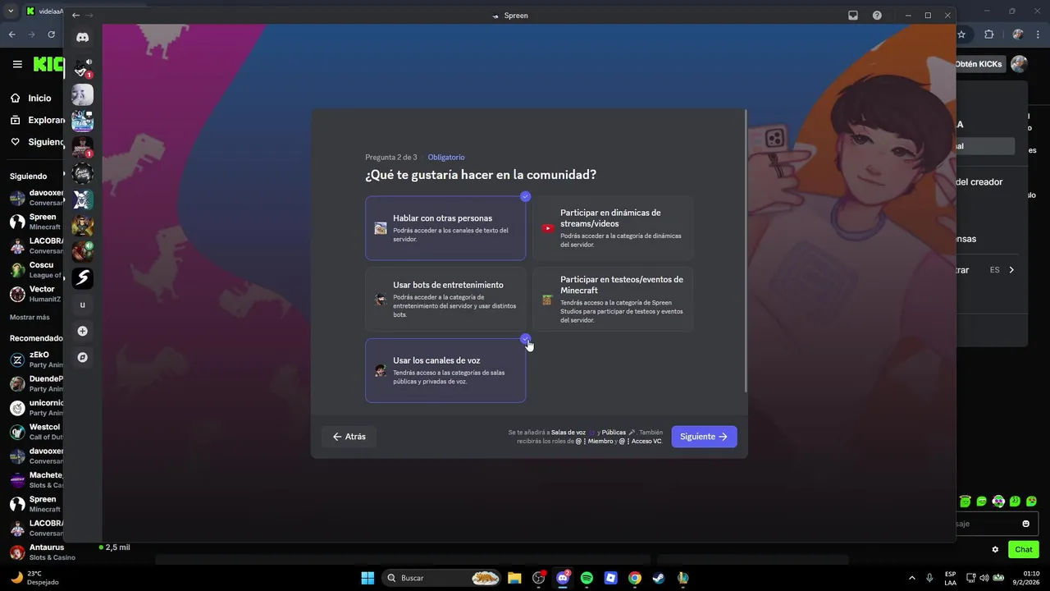Open volume control in system tray
This screenshot has width=1050, height=591.
click(x=985, y=578)
